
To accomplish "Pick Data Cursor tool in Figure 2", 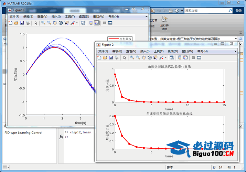I will tap(155, 58).
